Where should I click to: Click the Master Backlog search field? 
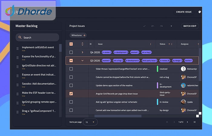[x=37, y=37]
